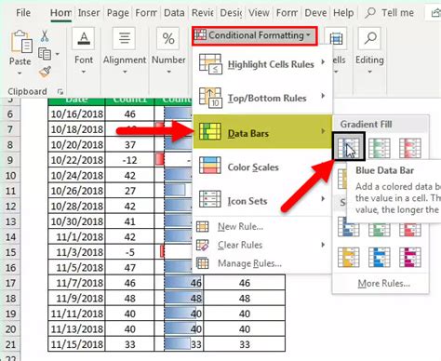Click the Icon Sets icon

(210, 199)
